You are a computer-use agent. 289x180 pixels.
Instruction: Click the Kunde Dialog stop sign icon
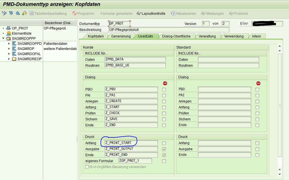165,83
